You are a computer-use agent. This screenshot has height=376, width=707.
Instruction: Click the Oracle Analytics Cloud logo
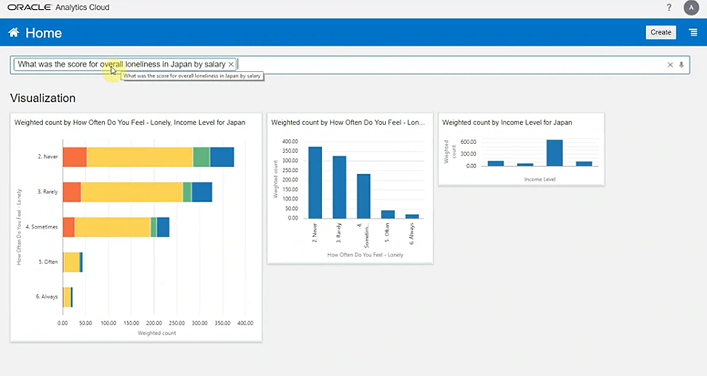pos(58,8)
